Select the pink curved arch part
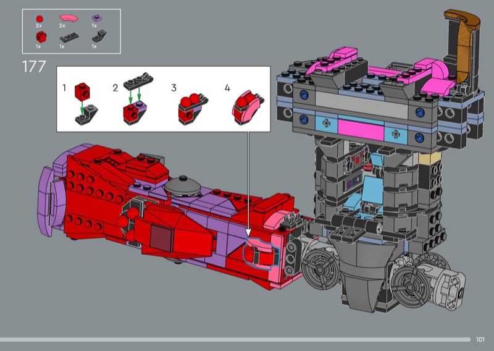494x351 pixels. tap(64, 19)
